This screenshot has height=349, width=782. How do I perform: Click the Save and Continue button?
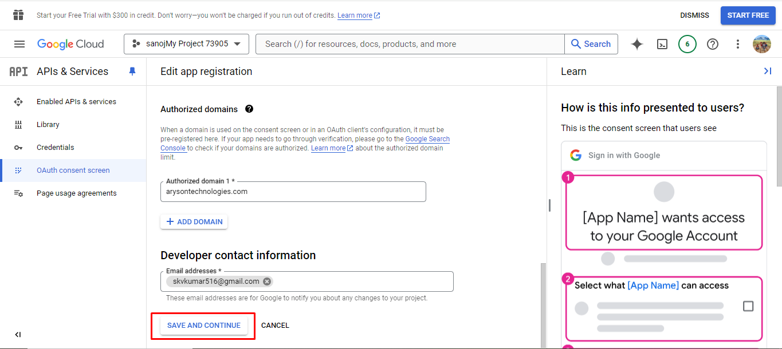point(203,326)
